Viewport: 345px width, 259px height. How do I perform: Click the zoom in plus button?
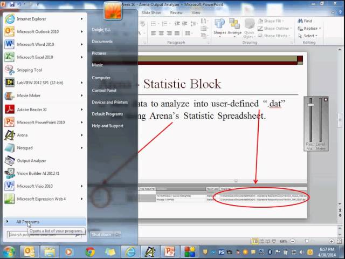pyautogui.click(x=332, y=241)
